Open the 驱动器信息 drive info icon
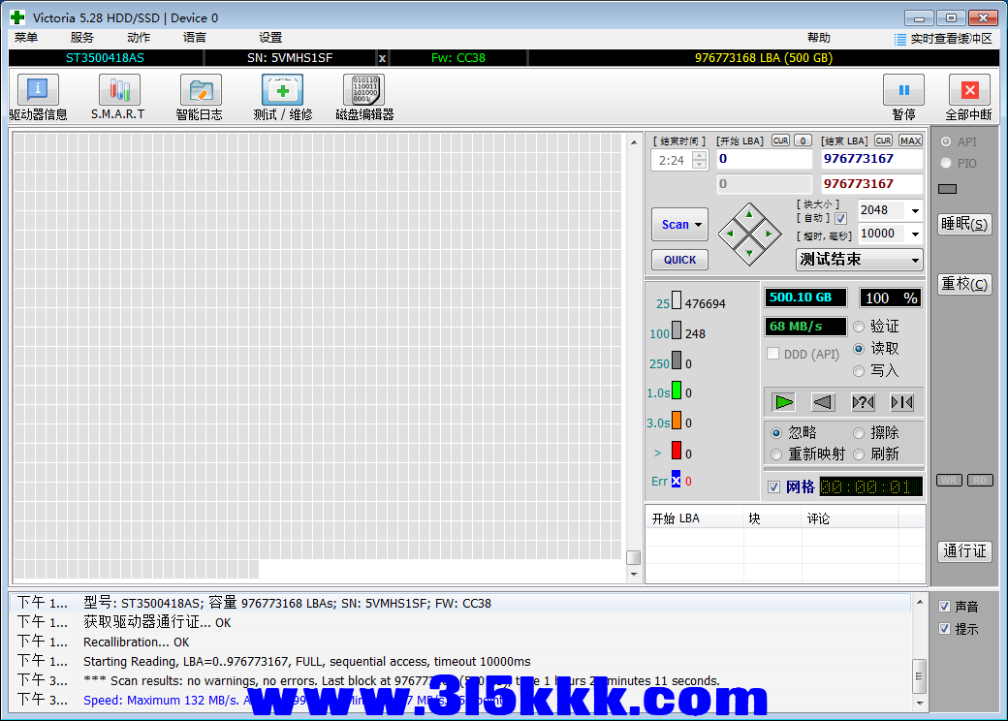The width and height of the screenshot is (1008, 721). 38,91
